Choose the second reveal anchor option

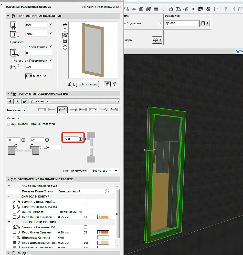tap(34, 76)
